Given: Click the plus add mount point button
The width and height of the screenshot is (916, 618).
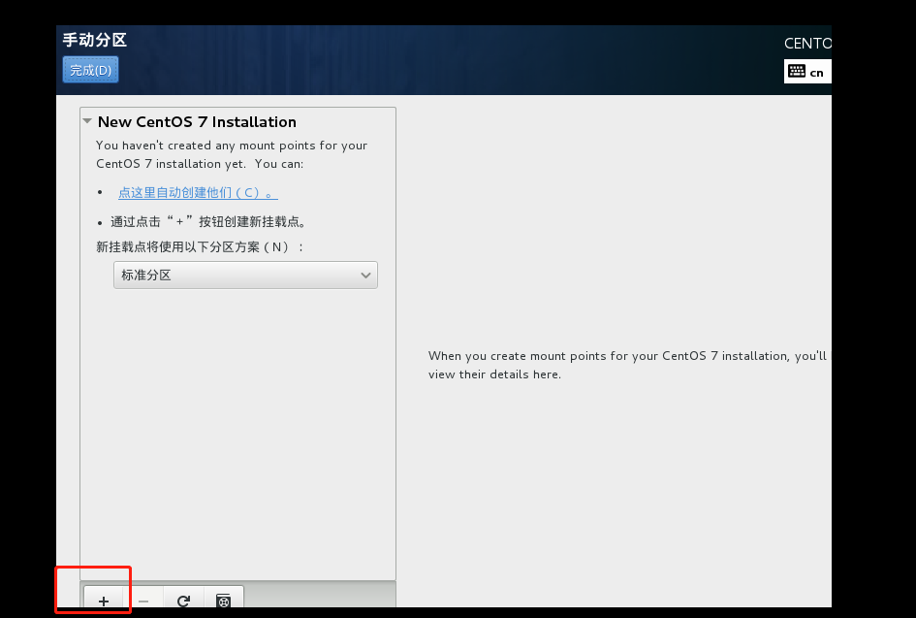Looking at the screenshot, I should point(104,599).
